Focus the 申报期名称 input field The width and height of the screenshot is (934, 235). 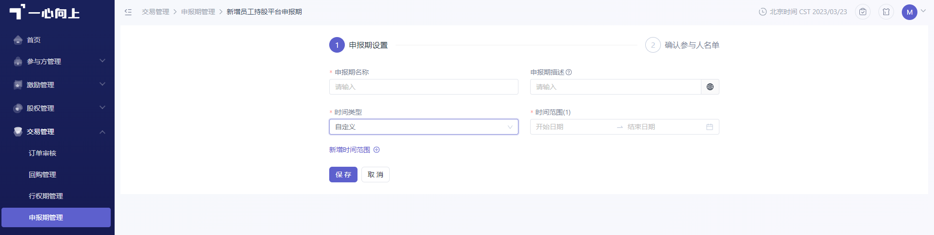[x=423, y=87]
